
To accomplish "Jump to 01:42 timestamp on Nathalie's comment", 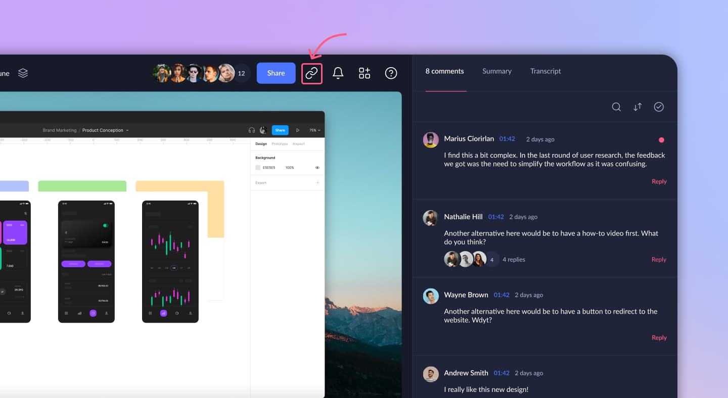I will pyautogui.click(x=496, y=217).
